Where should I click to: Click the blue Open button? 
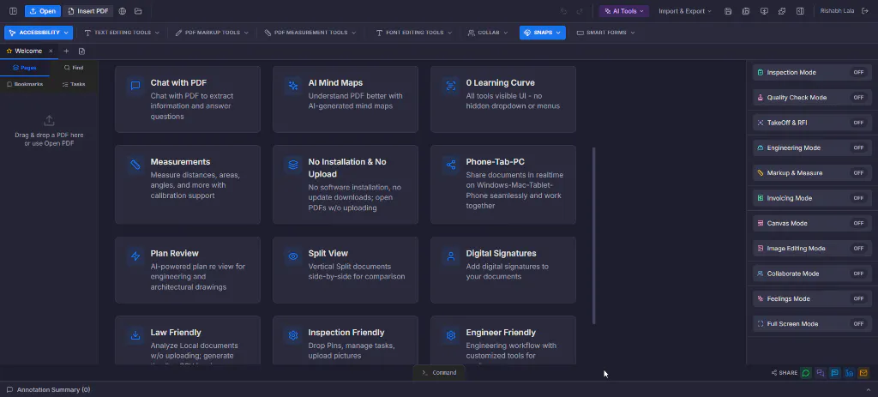pos(43,11)
